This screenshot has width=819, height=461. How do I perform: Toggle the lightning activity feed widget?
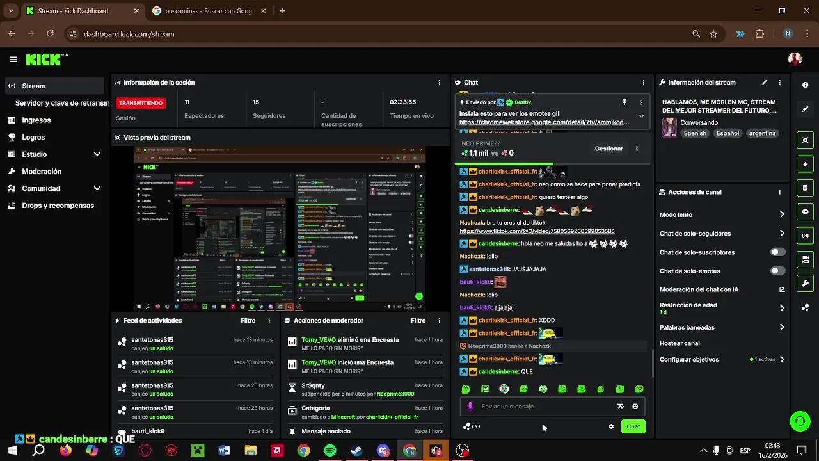(805, 164)
